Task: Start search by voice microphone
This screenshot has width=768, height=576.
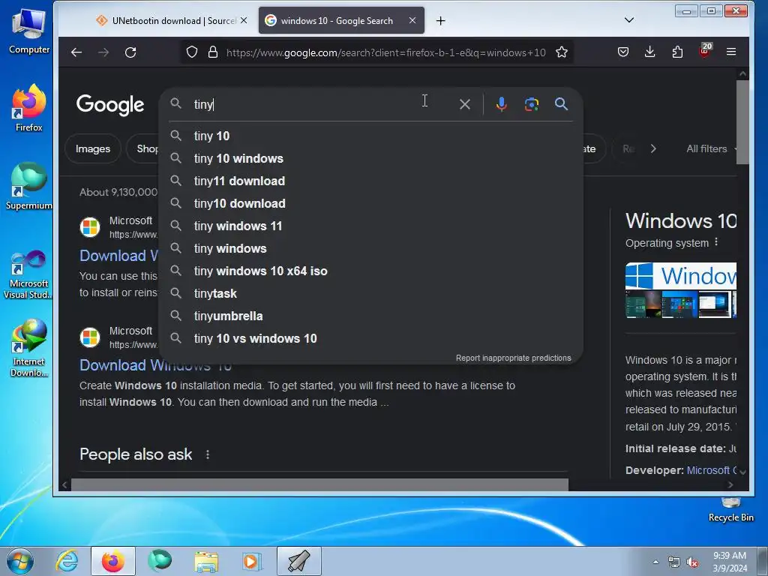Action: 501,103
